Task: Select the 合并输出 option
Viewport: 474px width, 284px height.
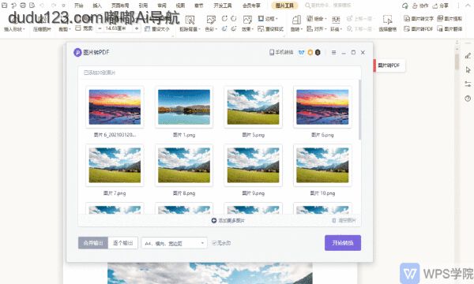Action: (x=93, y=243)
